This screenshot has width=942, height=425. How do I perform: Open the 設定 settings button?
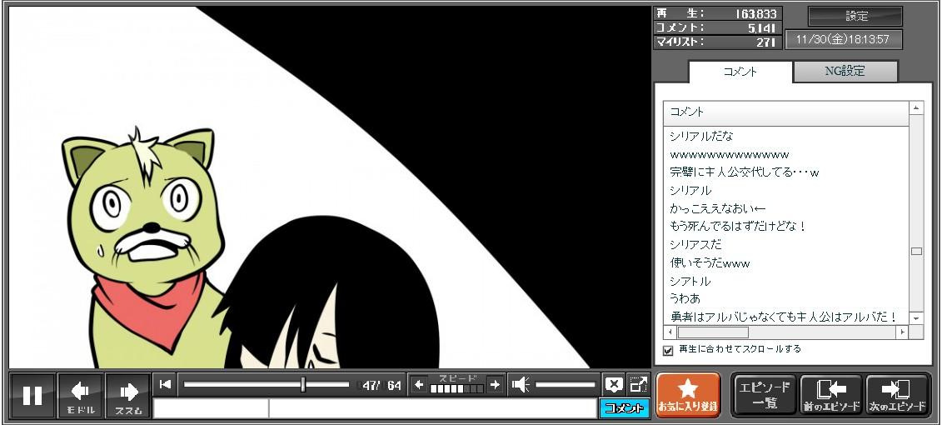855,16
